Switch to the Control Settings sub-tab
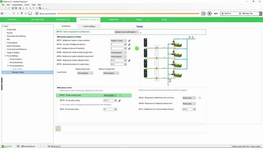The height and width of the screenshot is (148, 263). pos(89,26)
